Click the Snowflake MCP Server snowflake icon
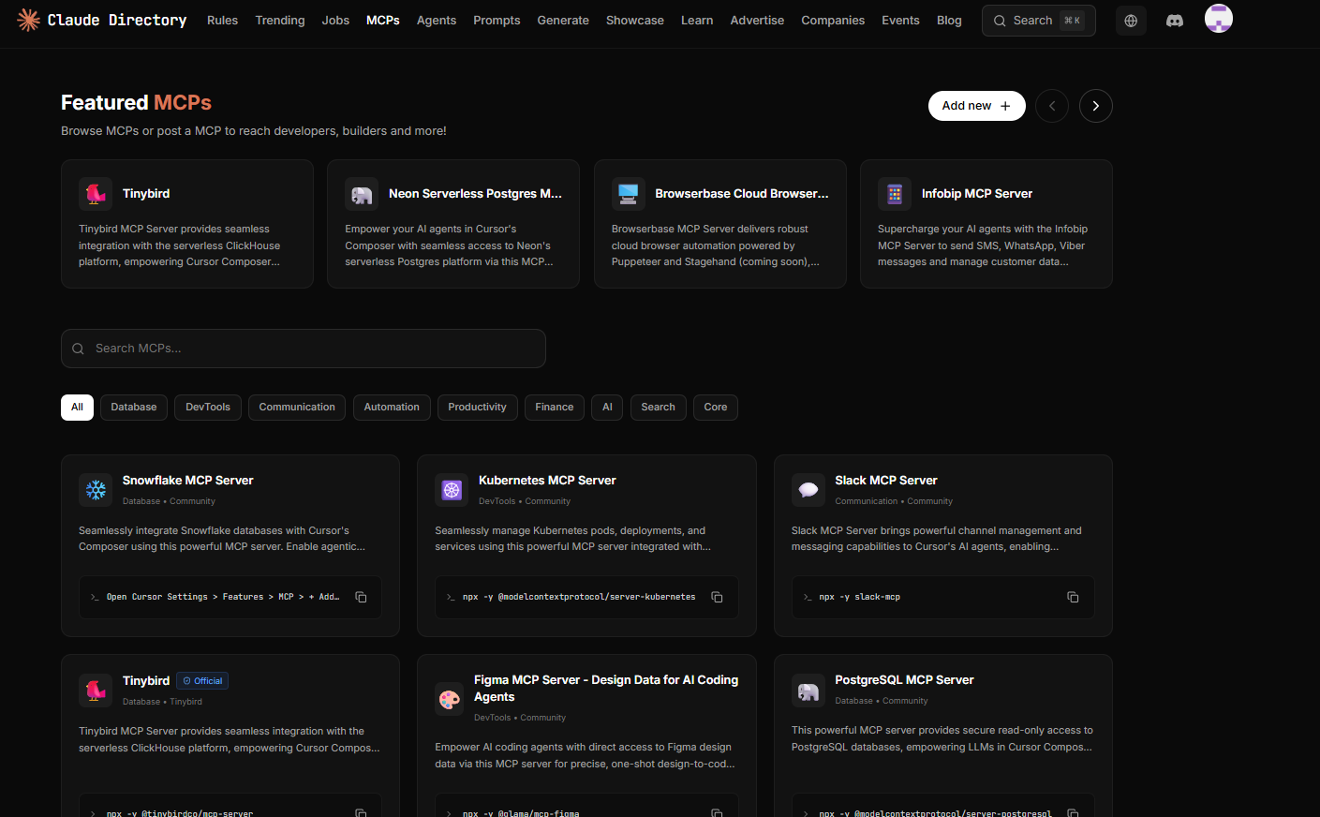 pyautogui.click(x=96, y=490)
